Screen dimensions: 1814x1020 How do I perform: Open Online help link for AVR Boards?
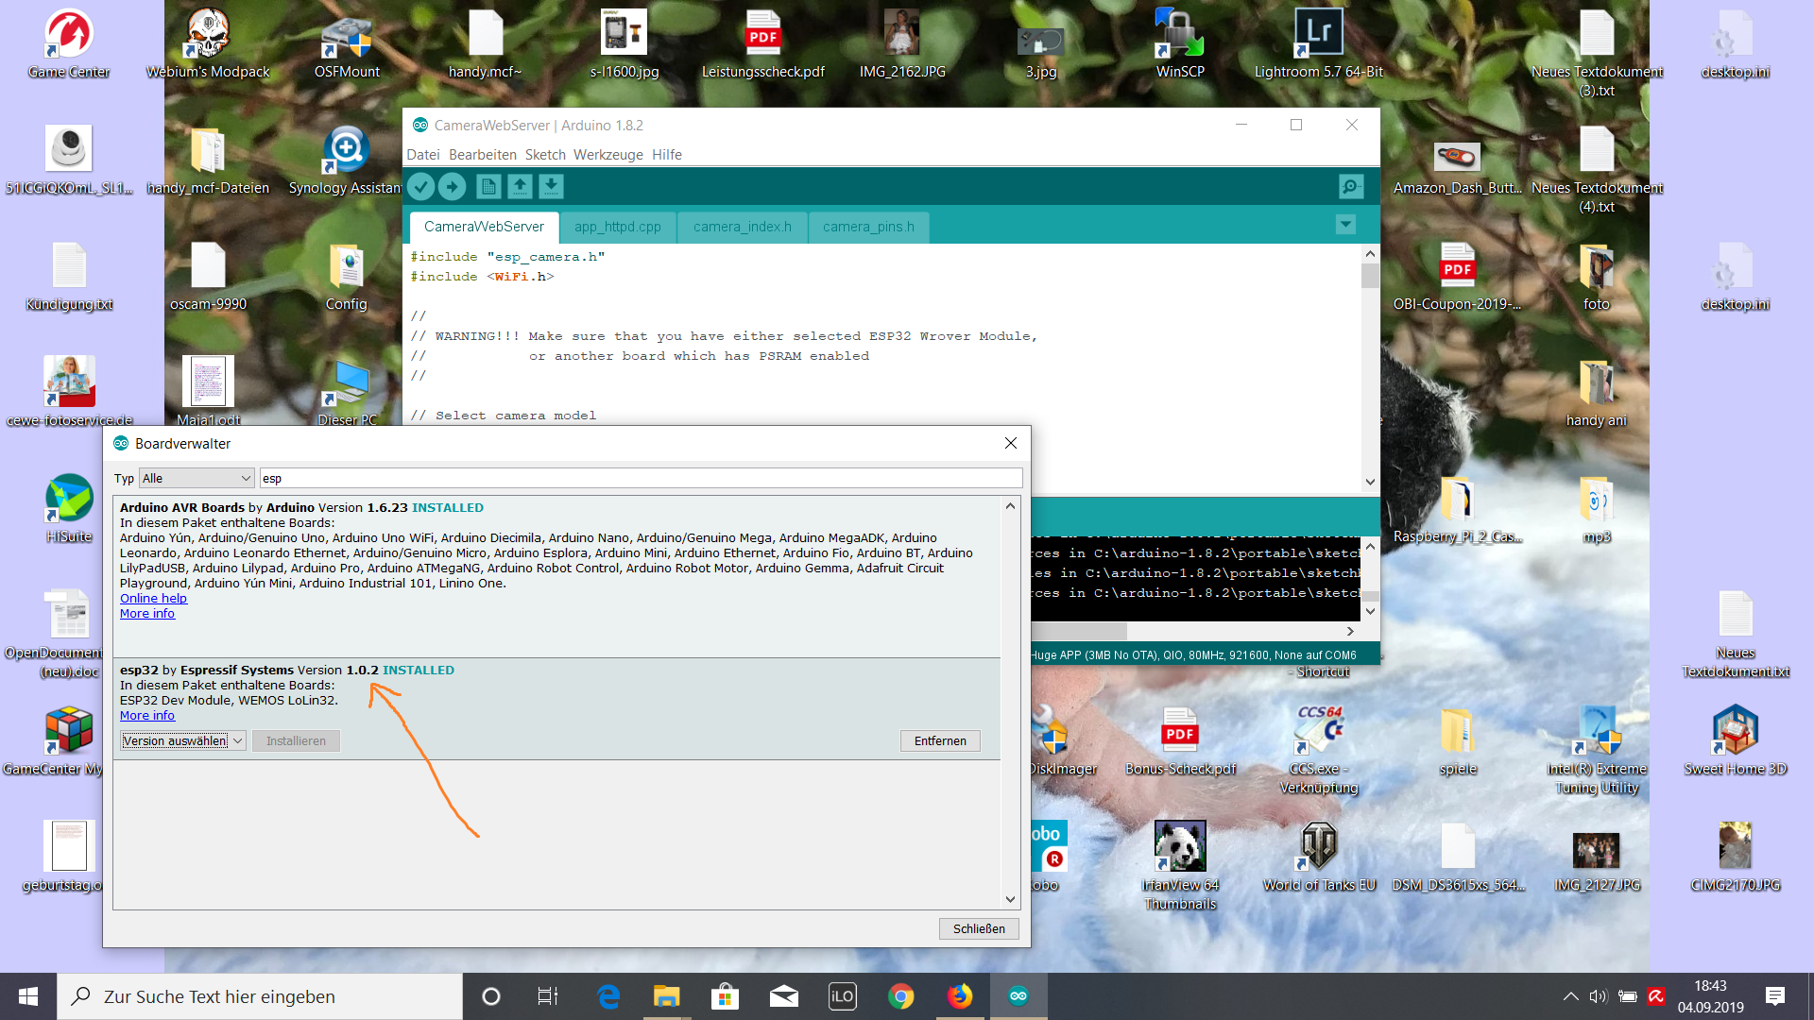[x=153, y=598]
